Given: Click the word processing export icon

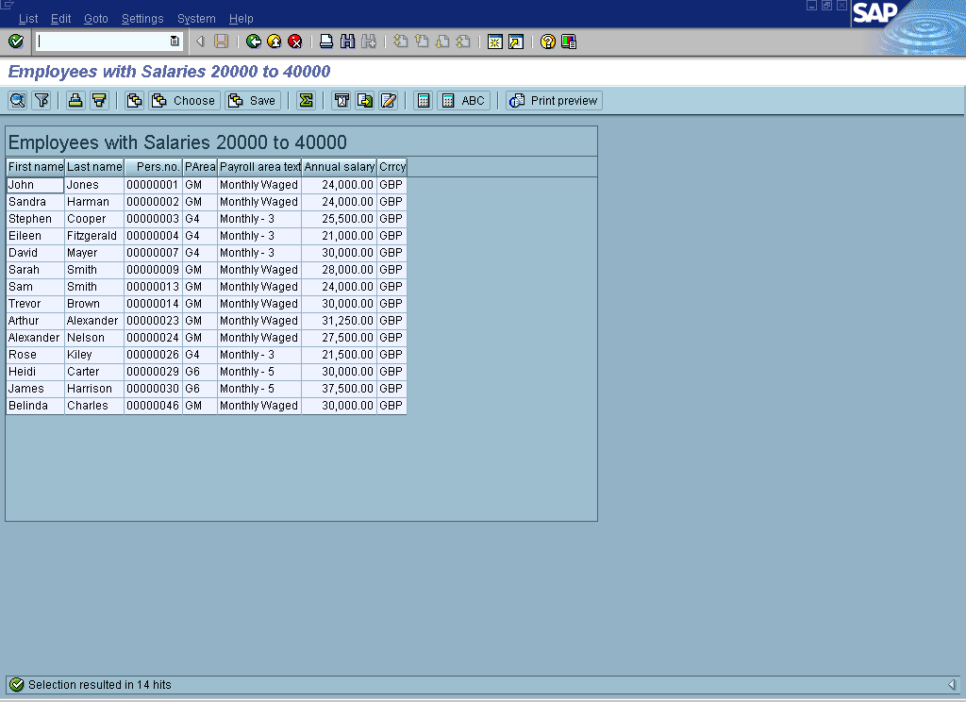Looking at the screenshot, I should click(341, 100).
